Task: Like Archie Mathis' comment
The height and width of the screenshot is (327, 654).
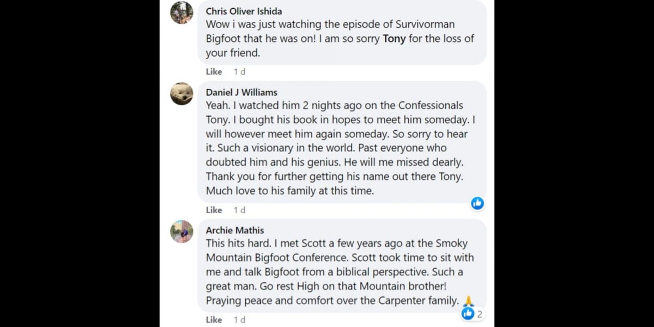Action: (x=214, y=320)
